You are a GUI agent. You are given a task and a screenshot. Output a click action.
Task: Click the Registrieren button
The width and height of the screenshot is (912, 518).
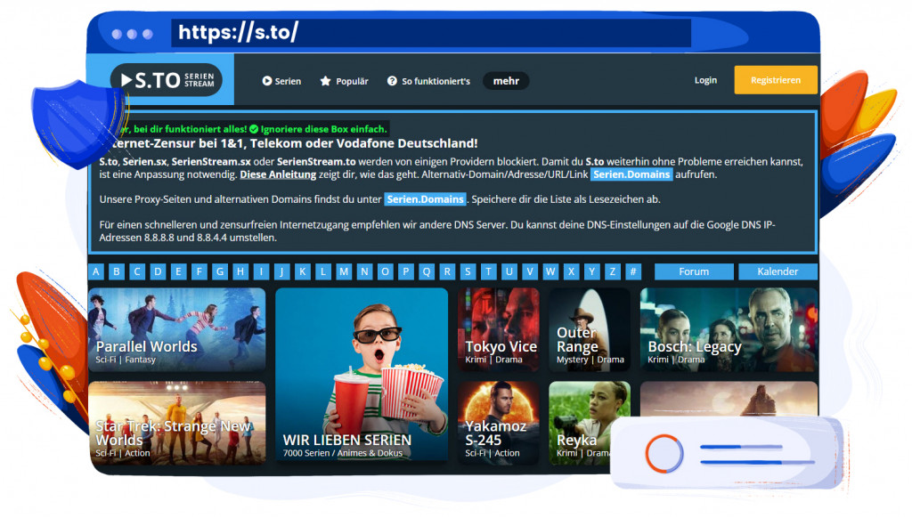point(776,80)
